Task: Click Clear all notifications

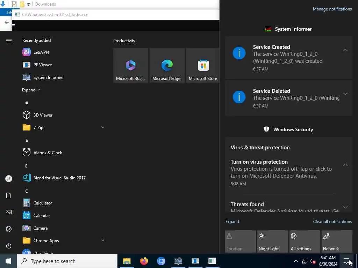Action: [332, 222]
